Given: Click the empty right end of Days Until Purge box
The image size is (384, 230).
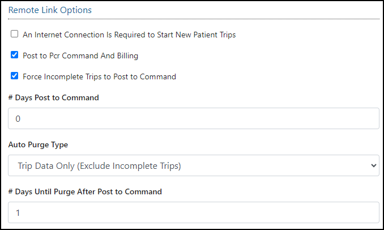Looking at the screenshot, I should [x=340, y=212].
